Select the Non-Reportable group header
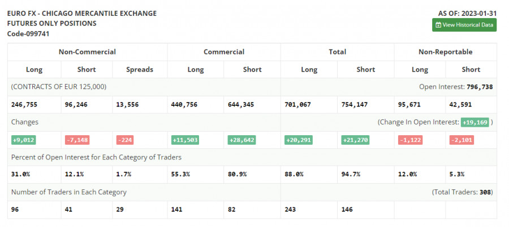Image resolution: width=509 pixels, height=227 pixels. pyautogui.click(x=446, y=52)
